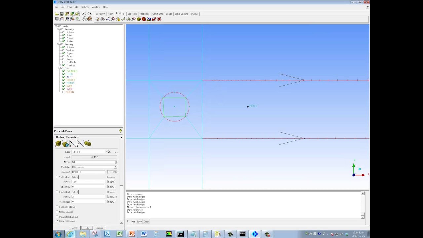Collapse the Parts tree node
Image resolution: width=423 pixels, height=238 pixels.
58,68
